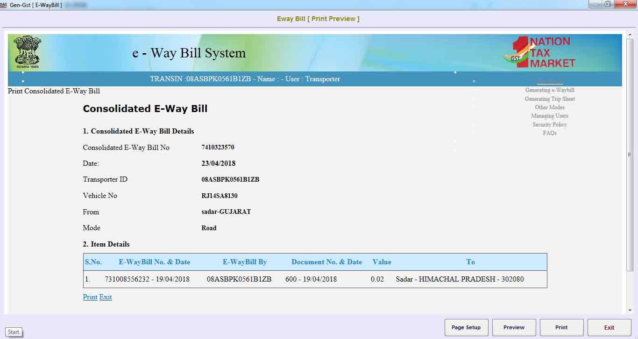Click the blue Print hyperlink below the table

pyautogui.click(x=90, y=297)
